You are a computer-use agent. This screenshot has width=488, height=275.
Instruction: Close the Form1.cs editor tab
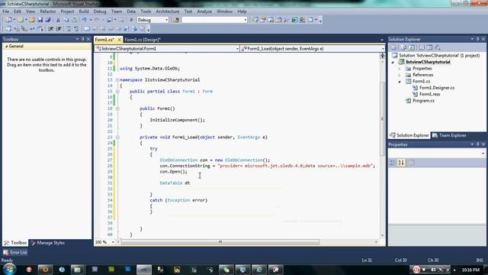point(119,40)
